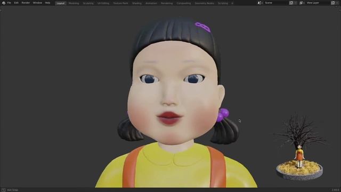Click the Blender logo icon

point(4,3)
